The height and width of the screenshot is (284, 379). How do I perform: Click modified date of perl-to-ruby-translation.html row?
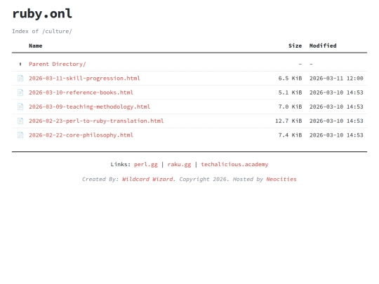(x=336, y=121)
